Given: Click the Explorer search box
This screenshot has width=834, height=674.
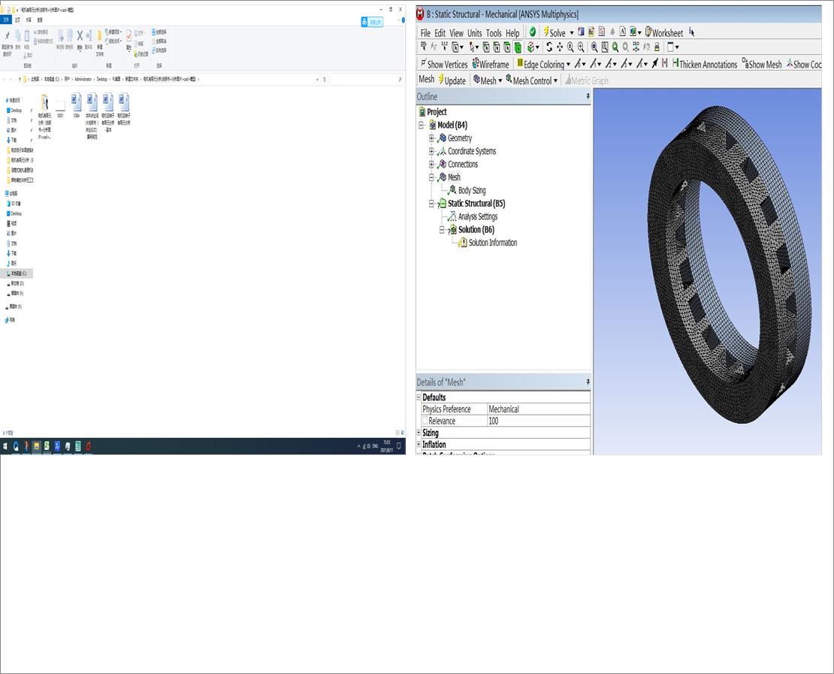Looking at the screenshot, I should point(367,79).
